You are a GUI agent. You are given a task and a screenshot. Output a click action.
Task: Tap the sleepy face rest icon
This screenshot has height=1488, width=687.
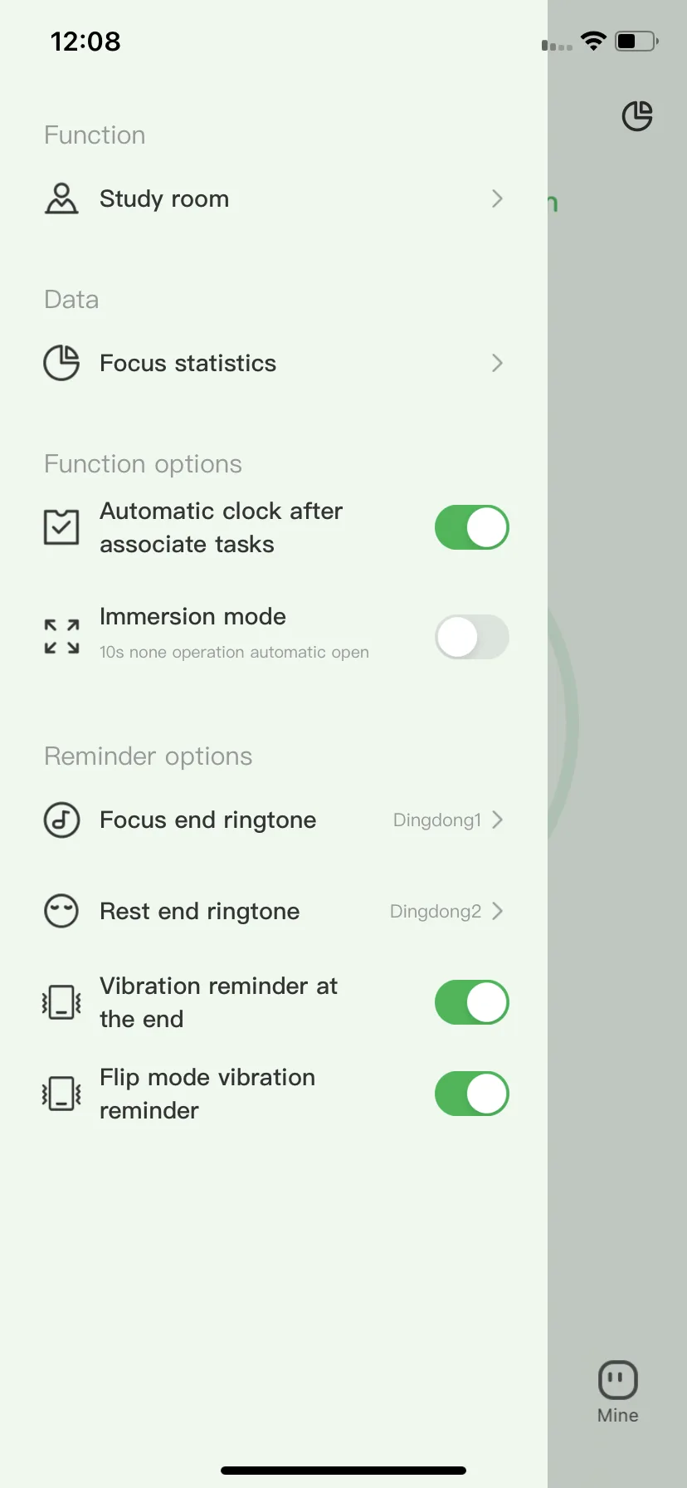61,911
